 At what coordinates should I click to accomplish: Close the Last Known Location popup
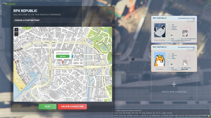[70, 52]
